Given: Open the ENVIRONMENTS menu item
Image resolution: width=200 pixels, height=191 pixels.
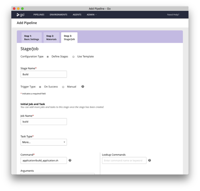Looking at the screenshot, I should pyautogui.click(x=59, y=15).
